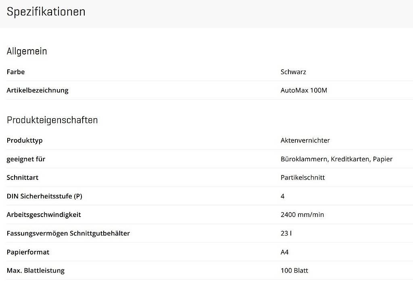Select the Allgemein section heading
413x290 pixels.
[27, 51]
